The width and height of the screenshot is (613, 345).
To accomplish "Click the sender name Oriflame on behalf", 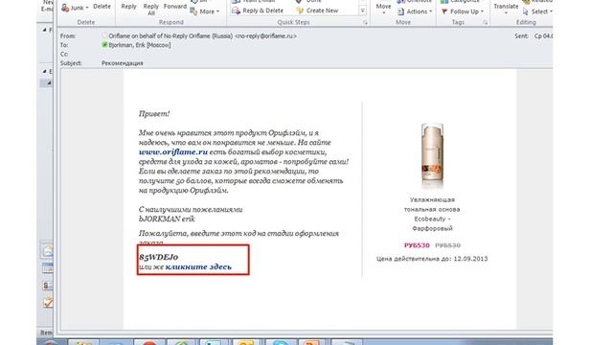I will (x=202, y=36).
